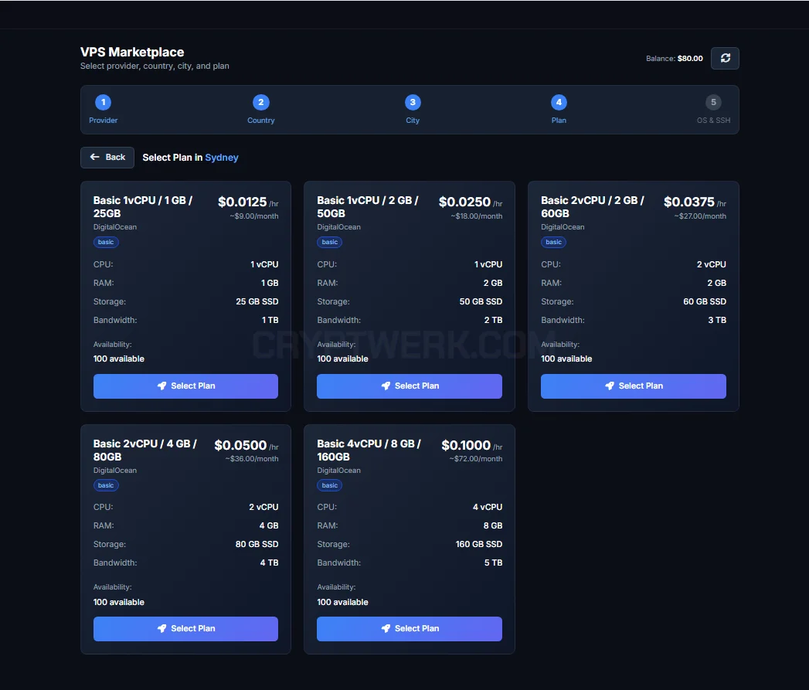
Task: Select Plan for Basic 1vCPU 1GB 25GB
Action: (185, 386)
